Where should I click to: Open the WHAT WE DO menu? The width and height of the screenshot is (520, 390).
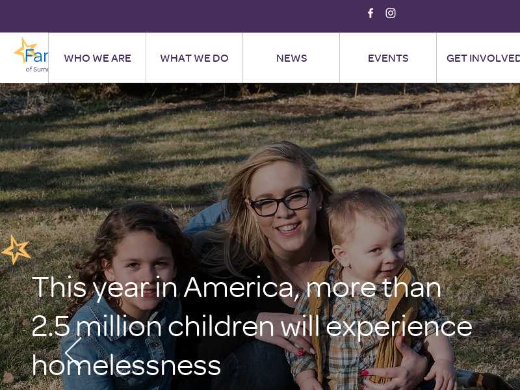pyautogui.click(x=194, y=58)
